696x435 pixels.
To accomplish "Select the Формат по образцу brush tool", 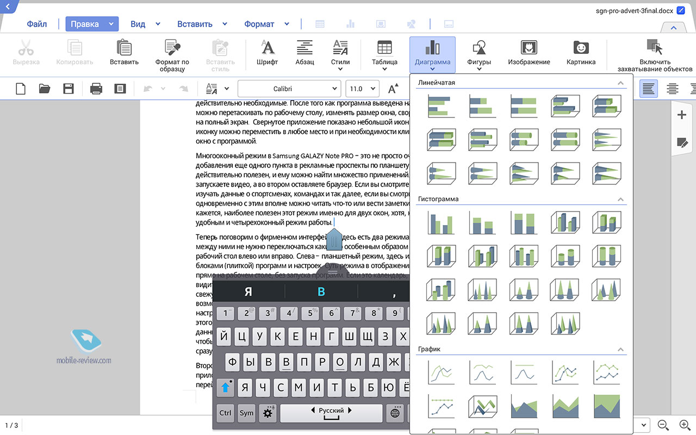I will point(172,47).
